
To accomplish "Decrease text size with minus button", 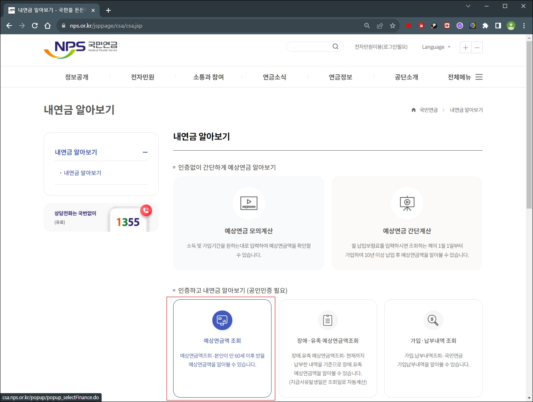I will pyautogui.click(x=477, y=48).
